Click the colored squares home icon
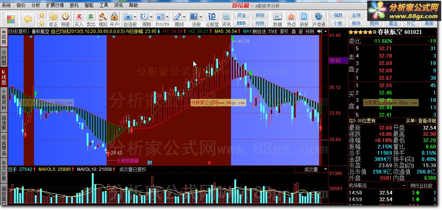The height and width of the screenshot is (210, 442). coord(11,19)
